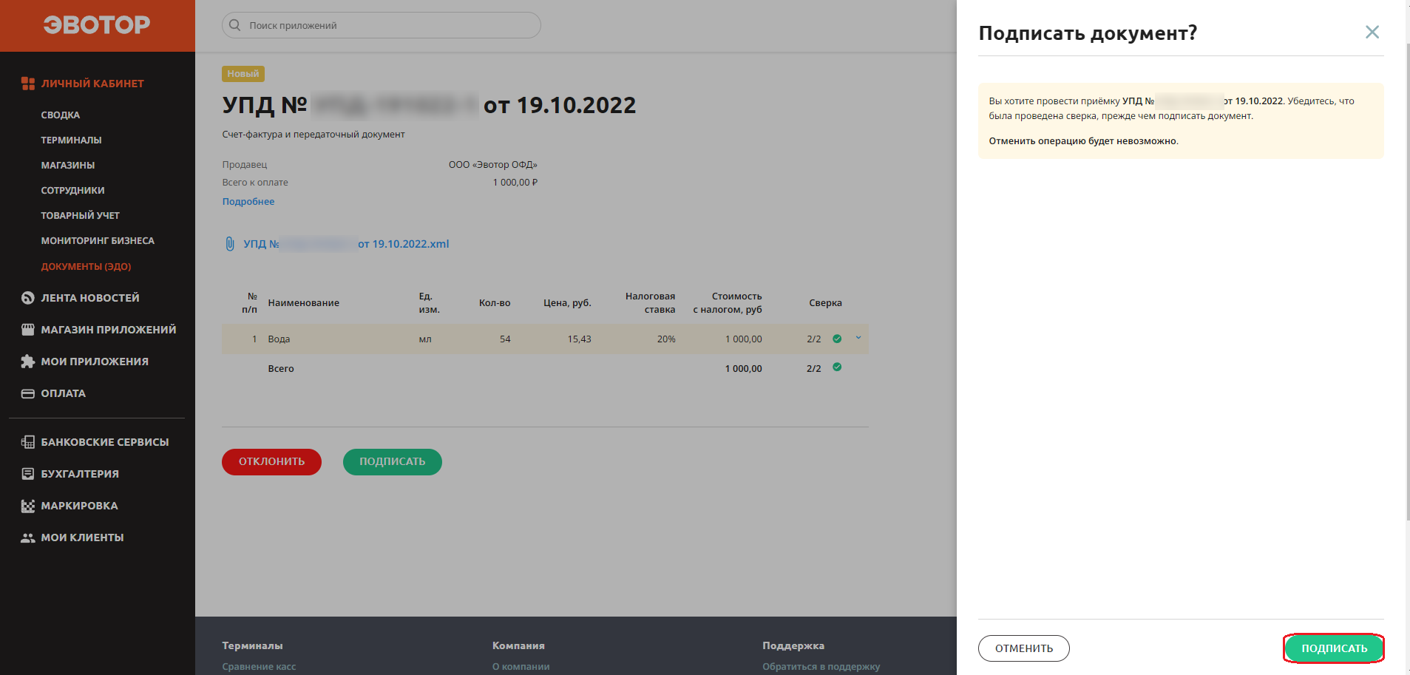The width and height of the screenshot is (1410, 675).
Task: Open Лента новостей
Action: tap(90, 298)
